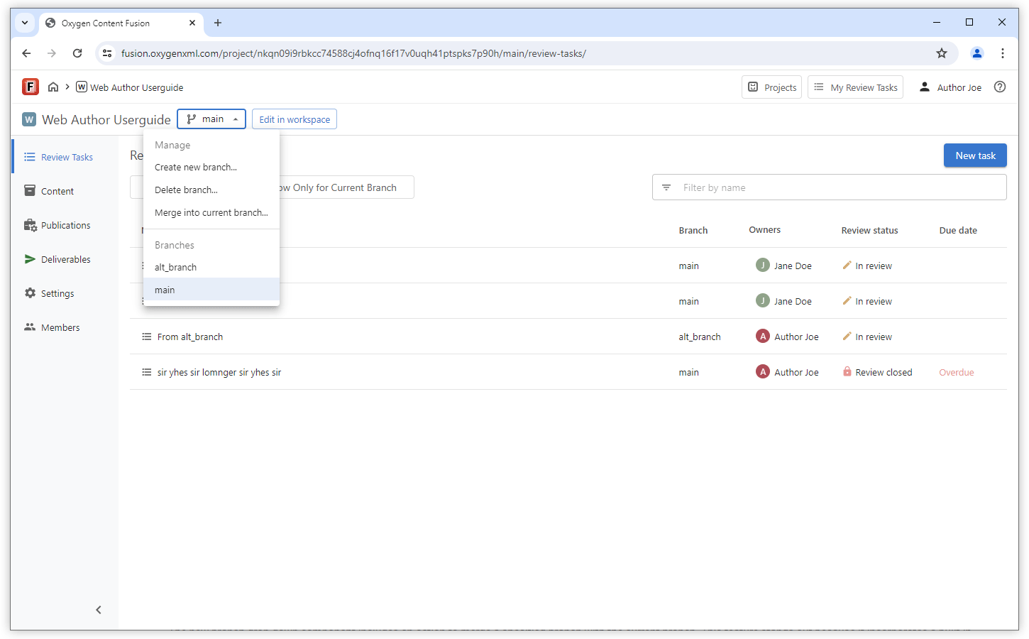
Task: Click Author Joe avatar in alt_branch row
Action: click(x=763, y=337)
